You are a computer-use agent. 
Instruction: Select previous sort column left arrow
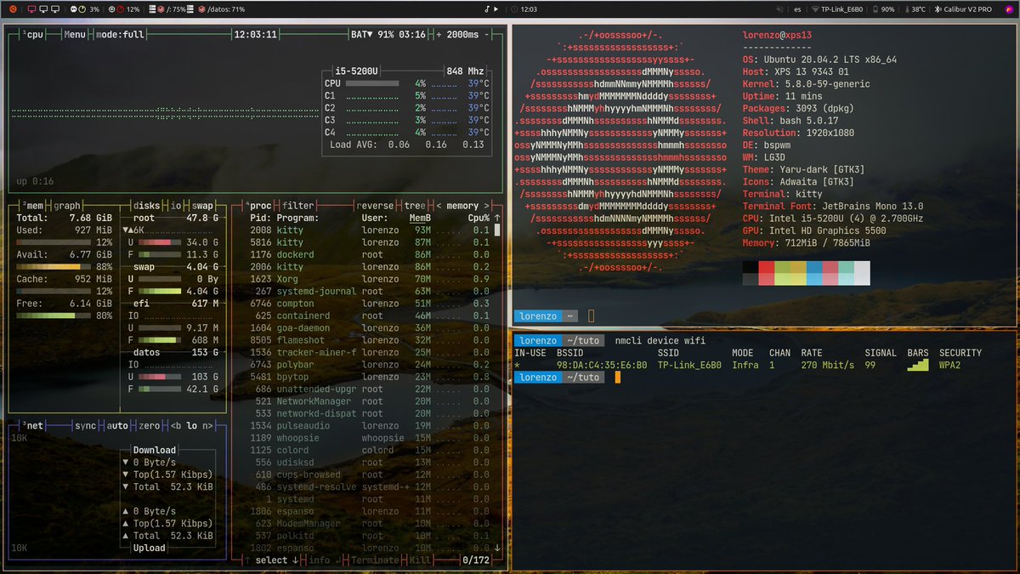439,206
